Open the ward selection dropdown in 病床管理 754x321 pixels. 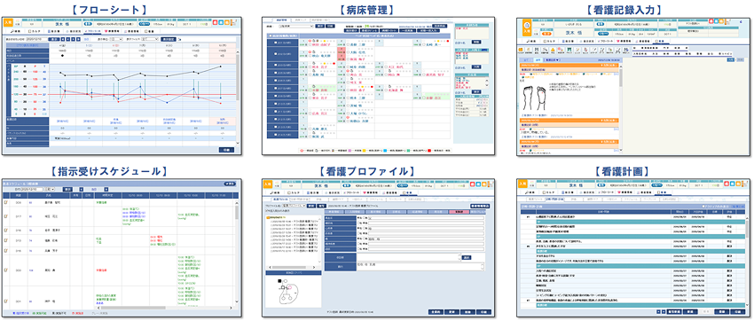(x=296, y=27)
